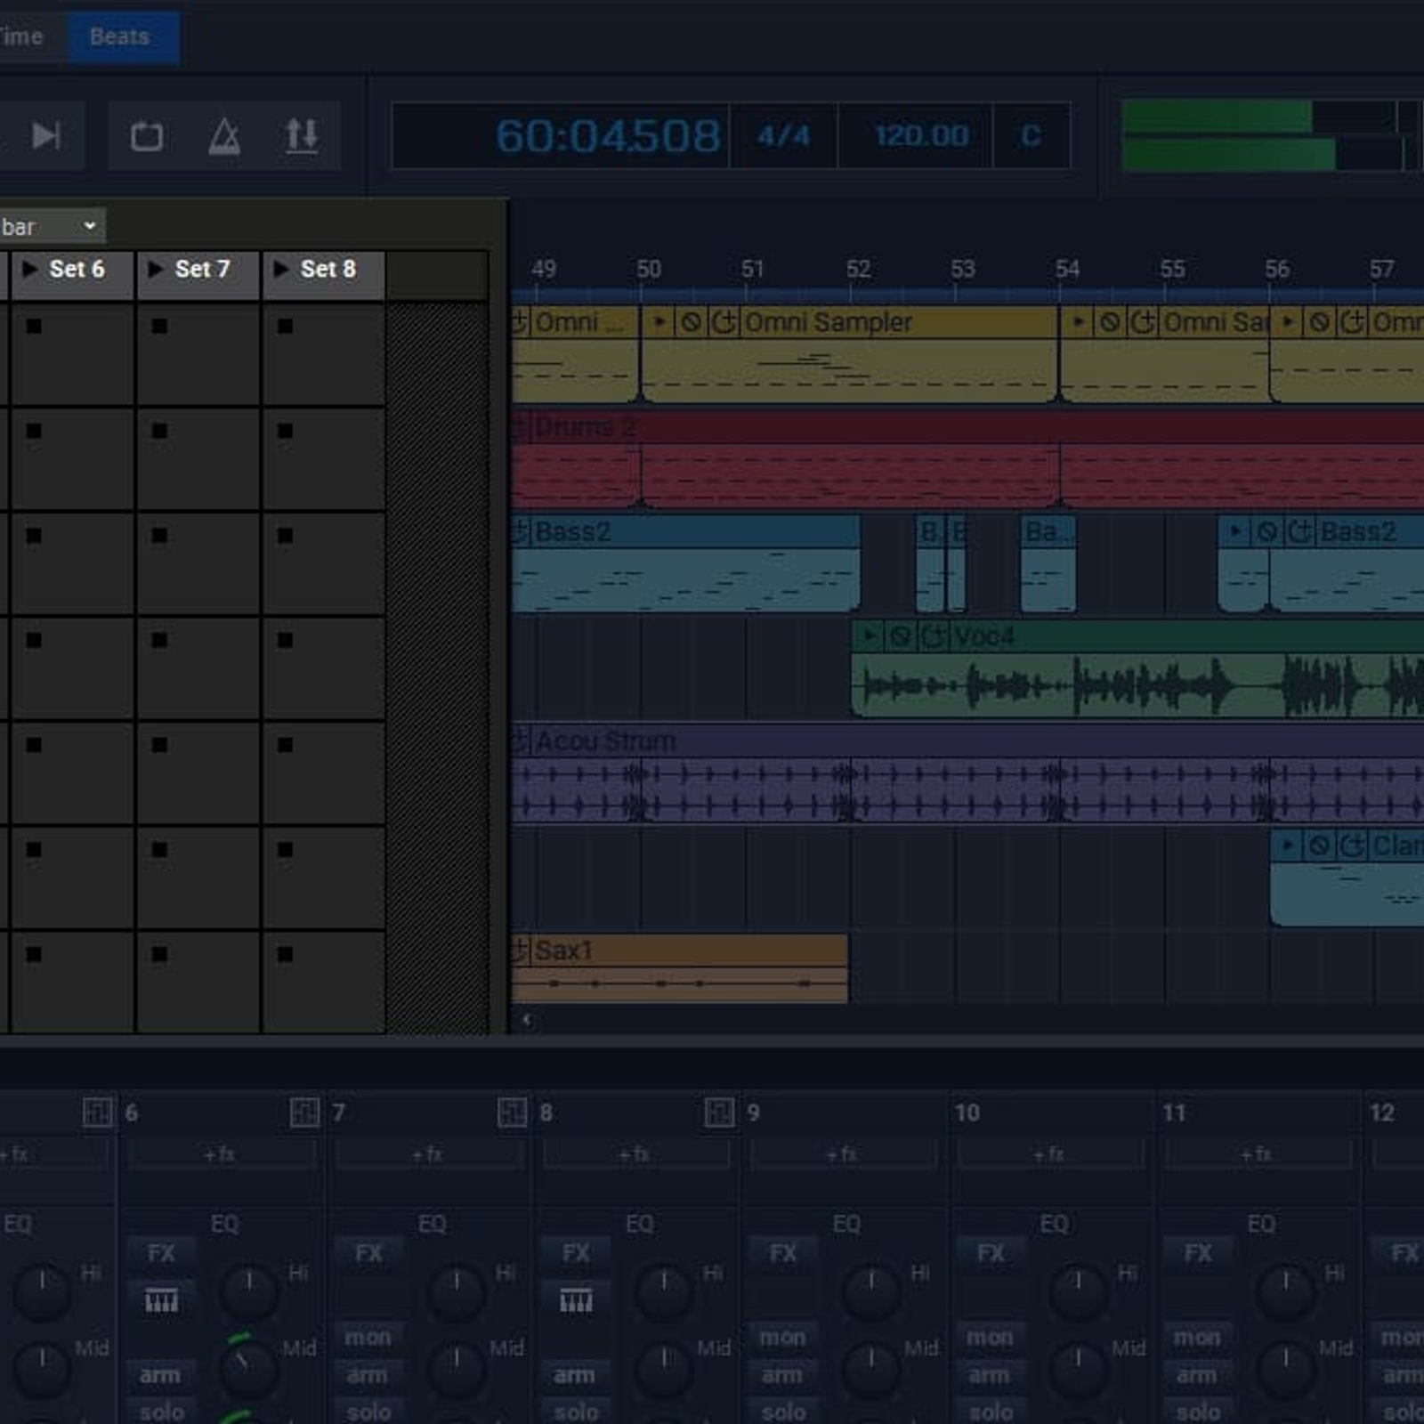Image resolution: width=1424 pixels, height=1424 pixels.
Task: Jump to the project end in the transport
Action: [46, 136]
